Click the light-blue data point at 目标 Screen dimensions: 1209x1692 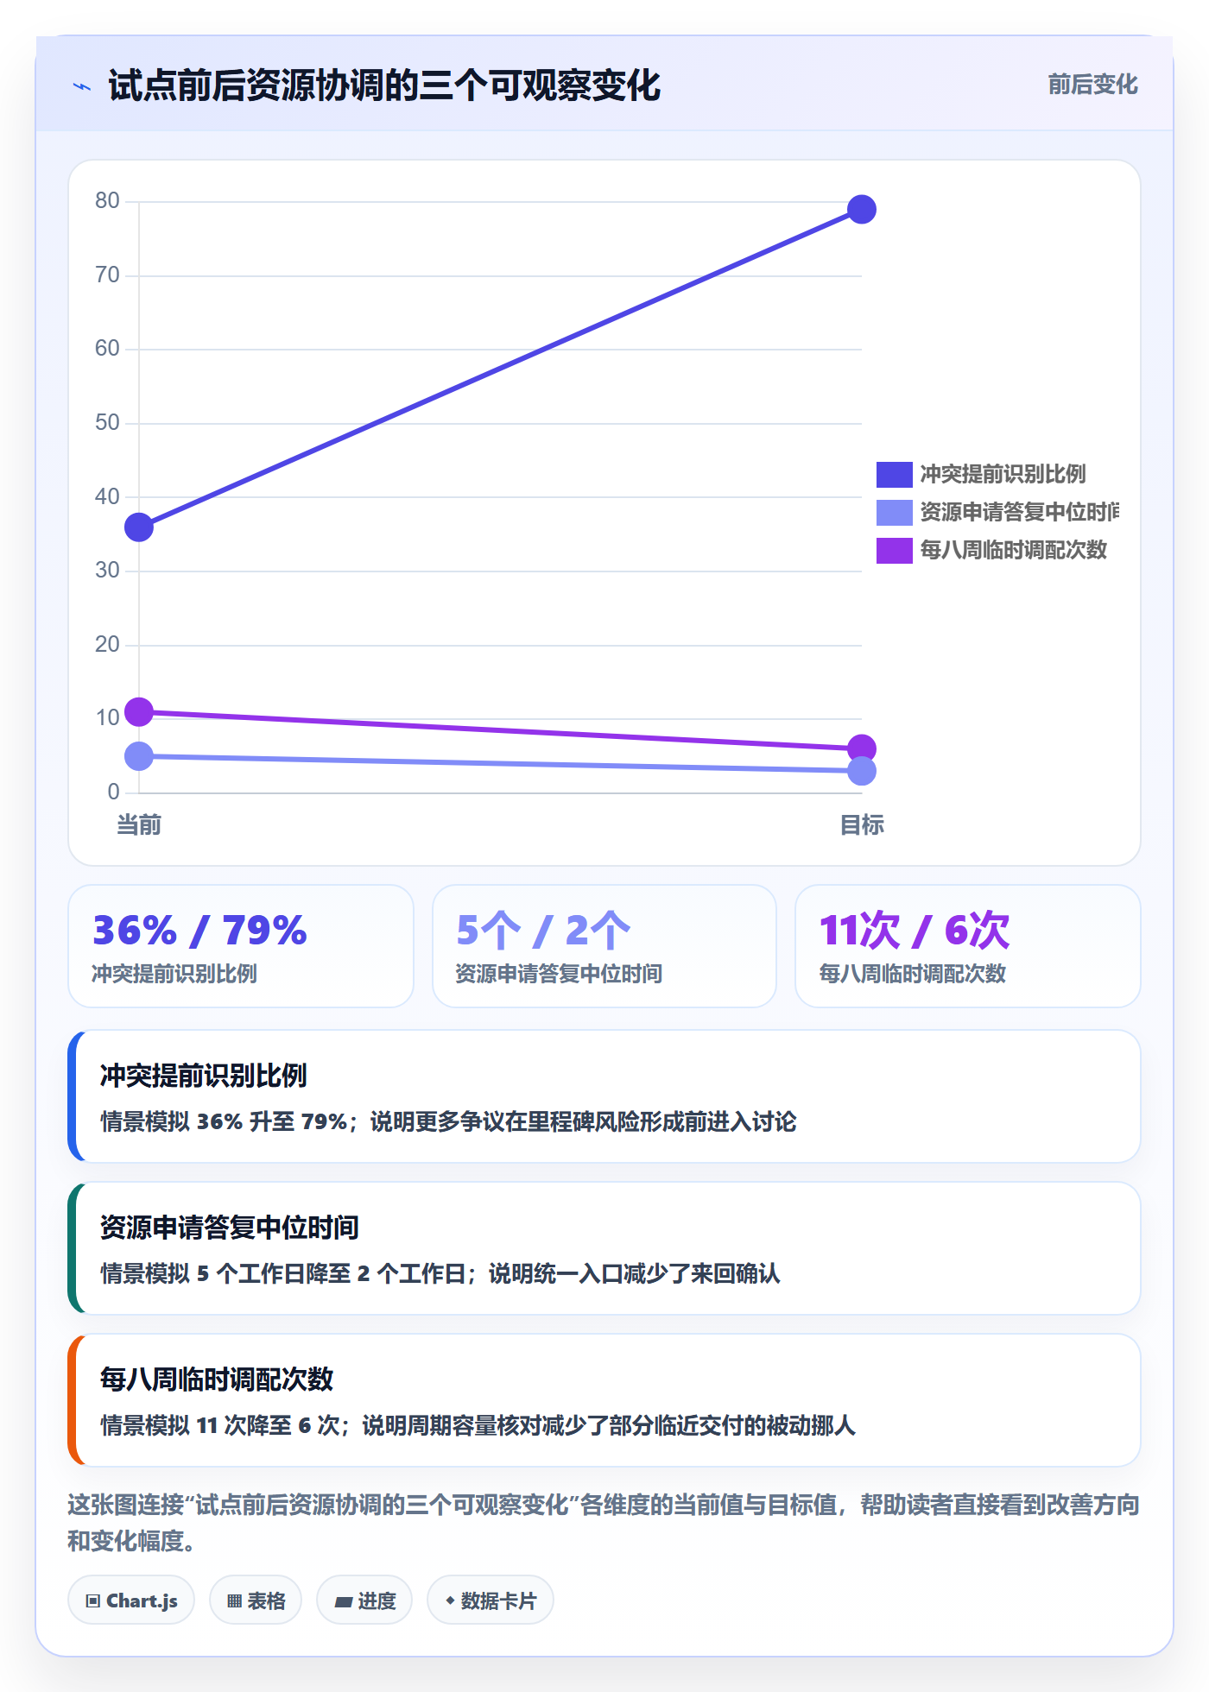point(862,771)
